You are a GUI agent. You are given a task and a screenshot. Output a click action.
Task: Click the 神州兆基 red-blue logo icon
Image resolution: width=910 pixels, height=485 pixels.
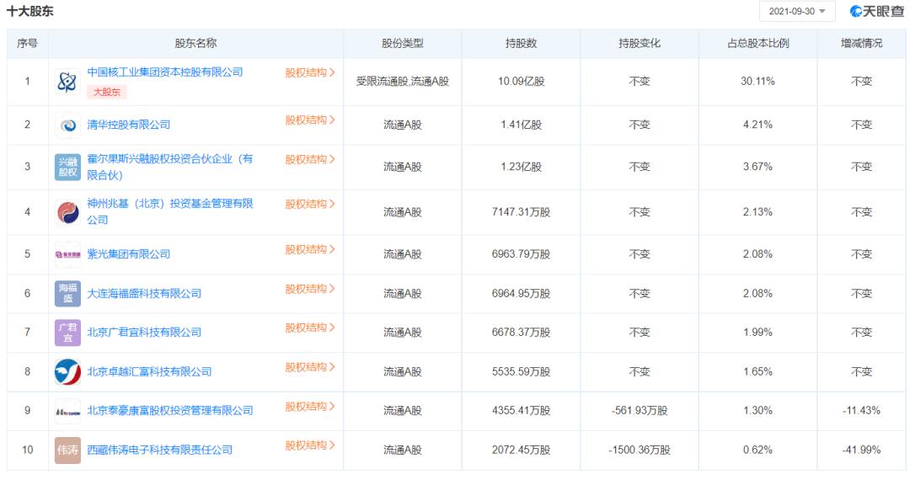point(67,212)
